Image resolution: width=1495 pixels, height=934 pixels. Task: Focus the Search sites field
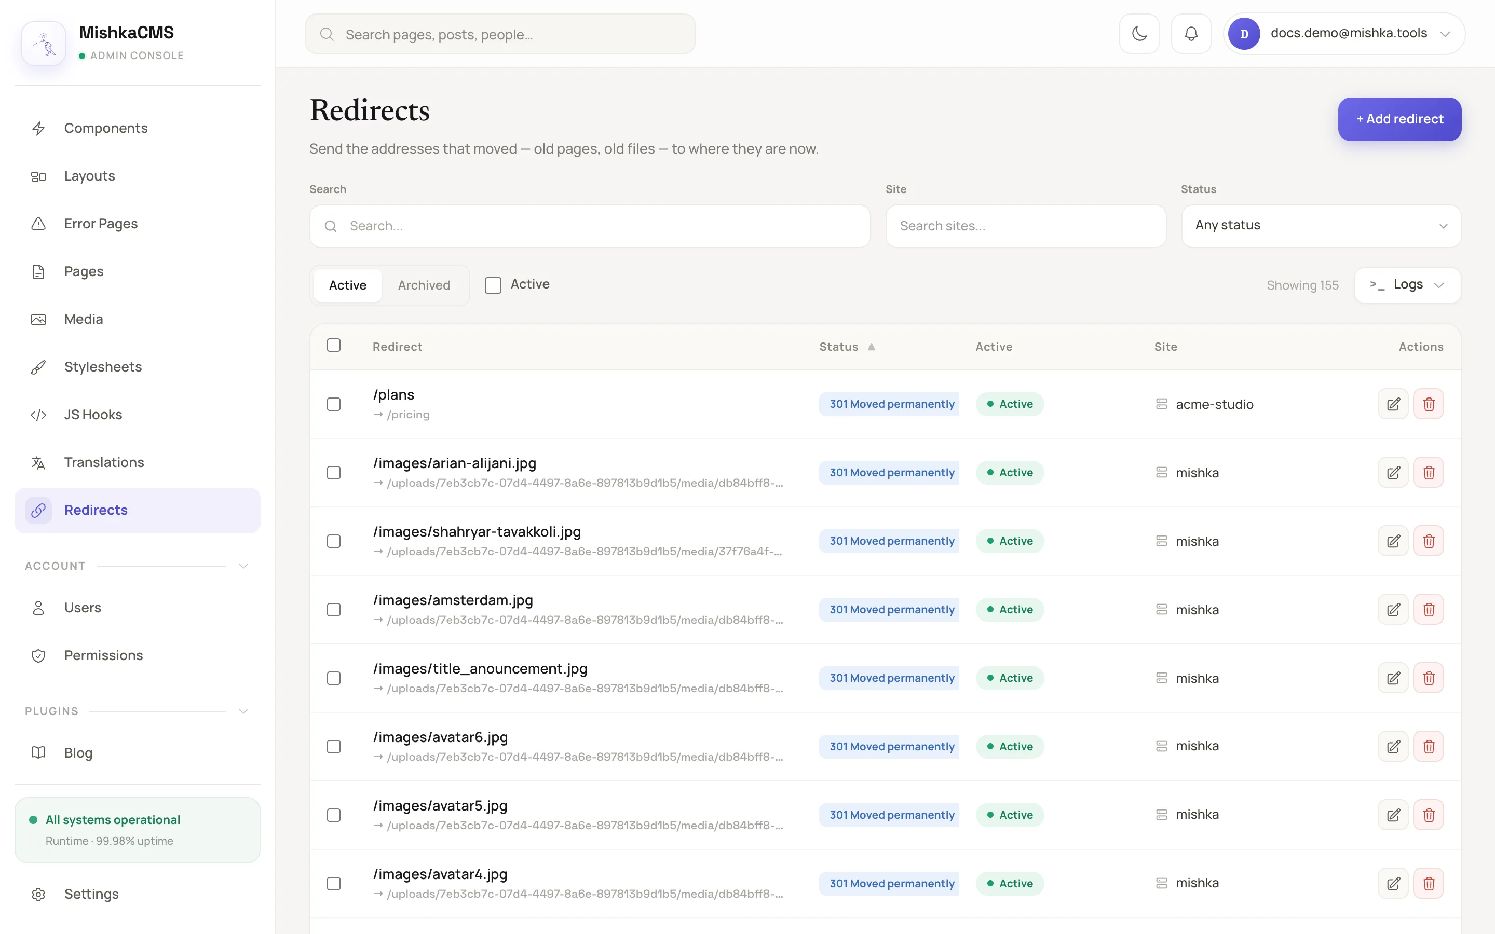1026,226
